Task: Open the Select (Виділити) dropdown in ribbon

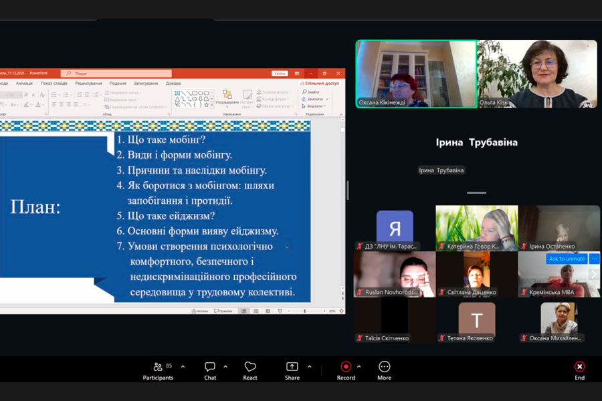Action: (x=314, y=106)
